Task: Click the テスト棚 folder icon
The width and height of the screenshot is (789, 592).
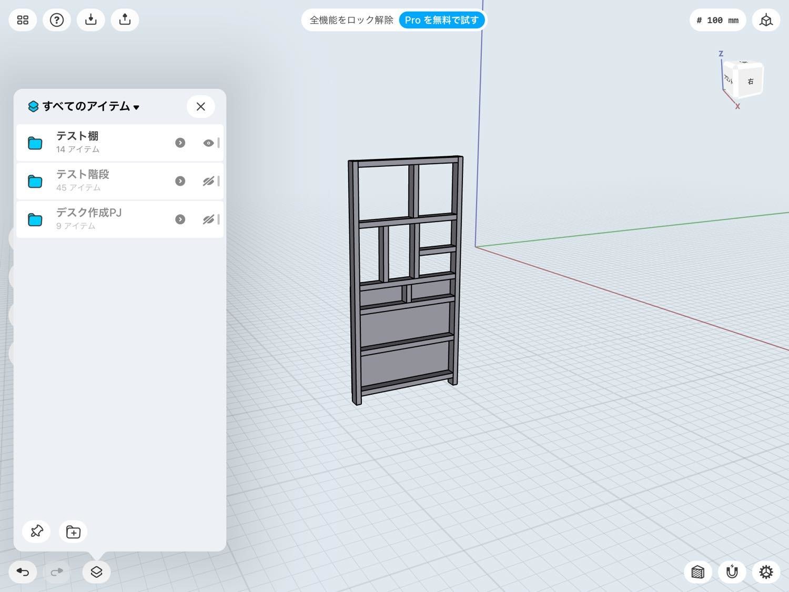Action: coord(35,143)
